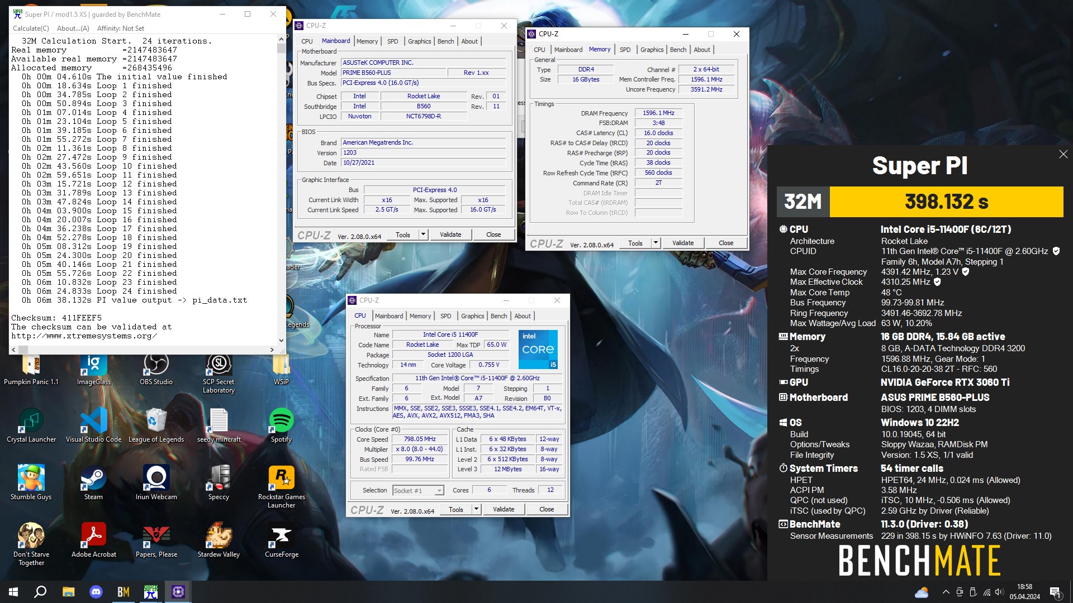Image resolution: width=1073 pixels, height=603 pixels.
Task: Click Validate in the CPU-Z Mainboard window
Action: [x=450, y=234]
